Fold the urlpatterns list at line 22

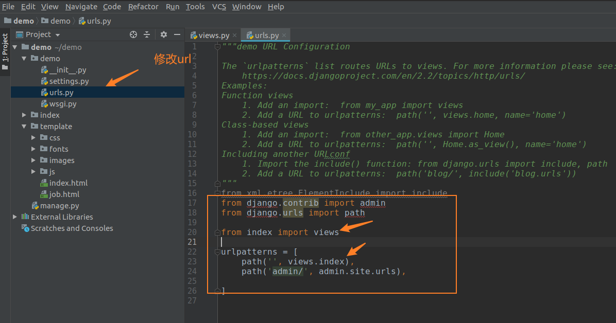pos(217,252)
